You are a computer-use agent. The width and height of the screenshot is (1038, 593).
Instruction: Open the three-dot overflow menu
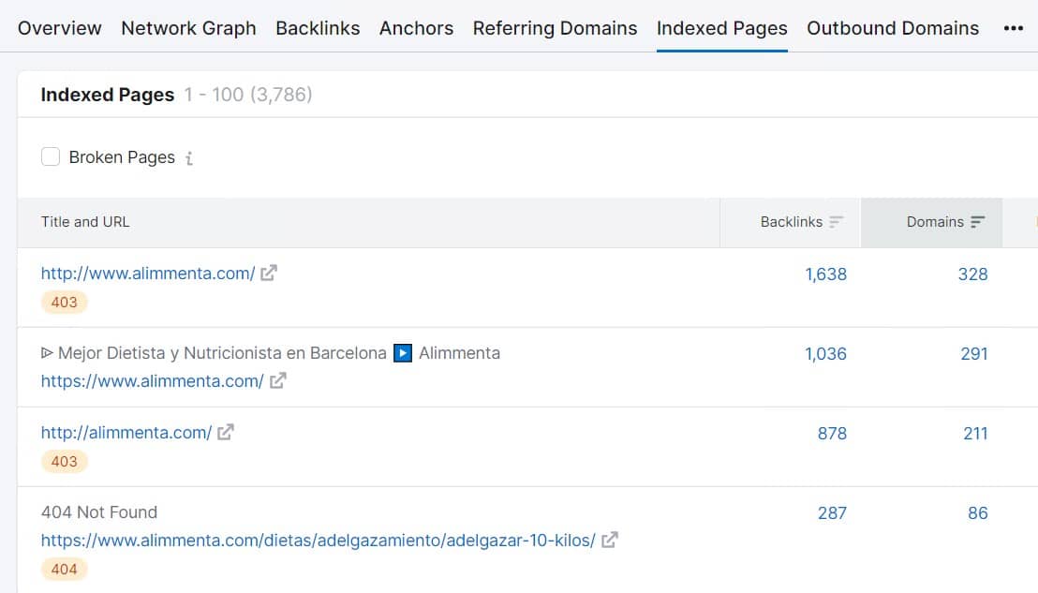[x=1014, y=28]
